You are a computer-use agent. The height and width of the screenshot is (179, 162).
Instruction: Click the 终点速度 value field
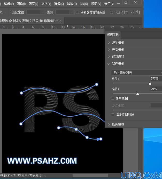[x=156, y=105]
